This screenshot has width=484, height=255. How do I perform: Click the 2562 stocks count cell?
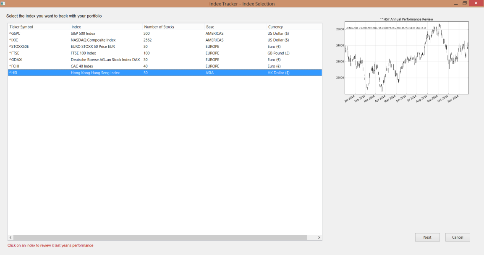coord(147,40)
